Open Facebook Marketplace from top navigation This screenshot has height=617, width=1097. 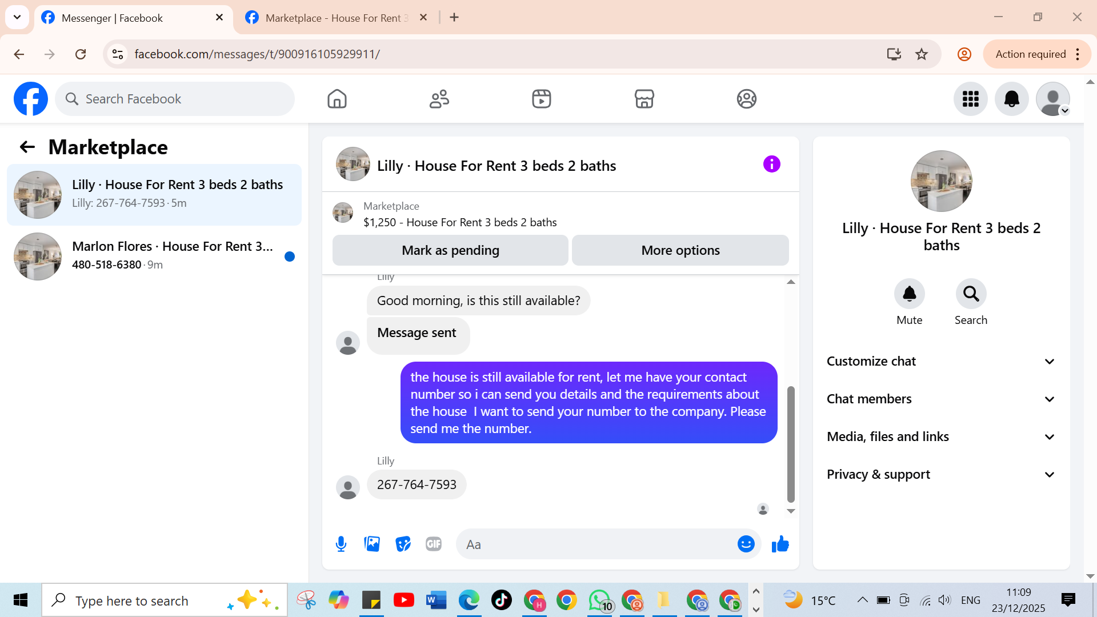coord(644,99)
